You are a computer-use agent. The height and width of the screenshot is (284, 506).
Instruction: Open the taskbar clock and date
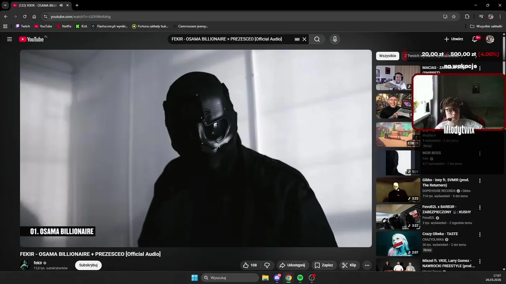494,278
